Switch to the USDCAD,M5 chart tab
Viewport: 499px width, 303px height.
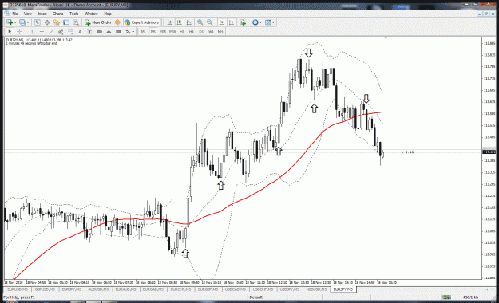(236, 289)
